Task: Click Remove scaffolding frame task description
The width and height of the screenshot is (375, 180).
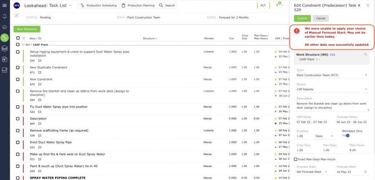Action: tap(59, 131)
